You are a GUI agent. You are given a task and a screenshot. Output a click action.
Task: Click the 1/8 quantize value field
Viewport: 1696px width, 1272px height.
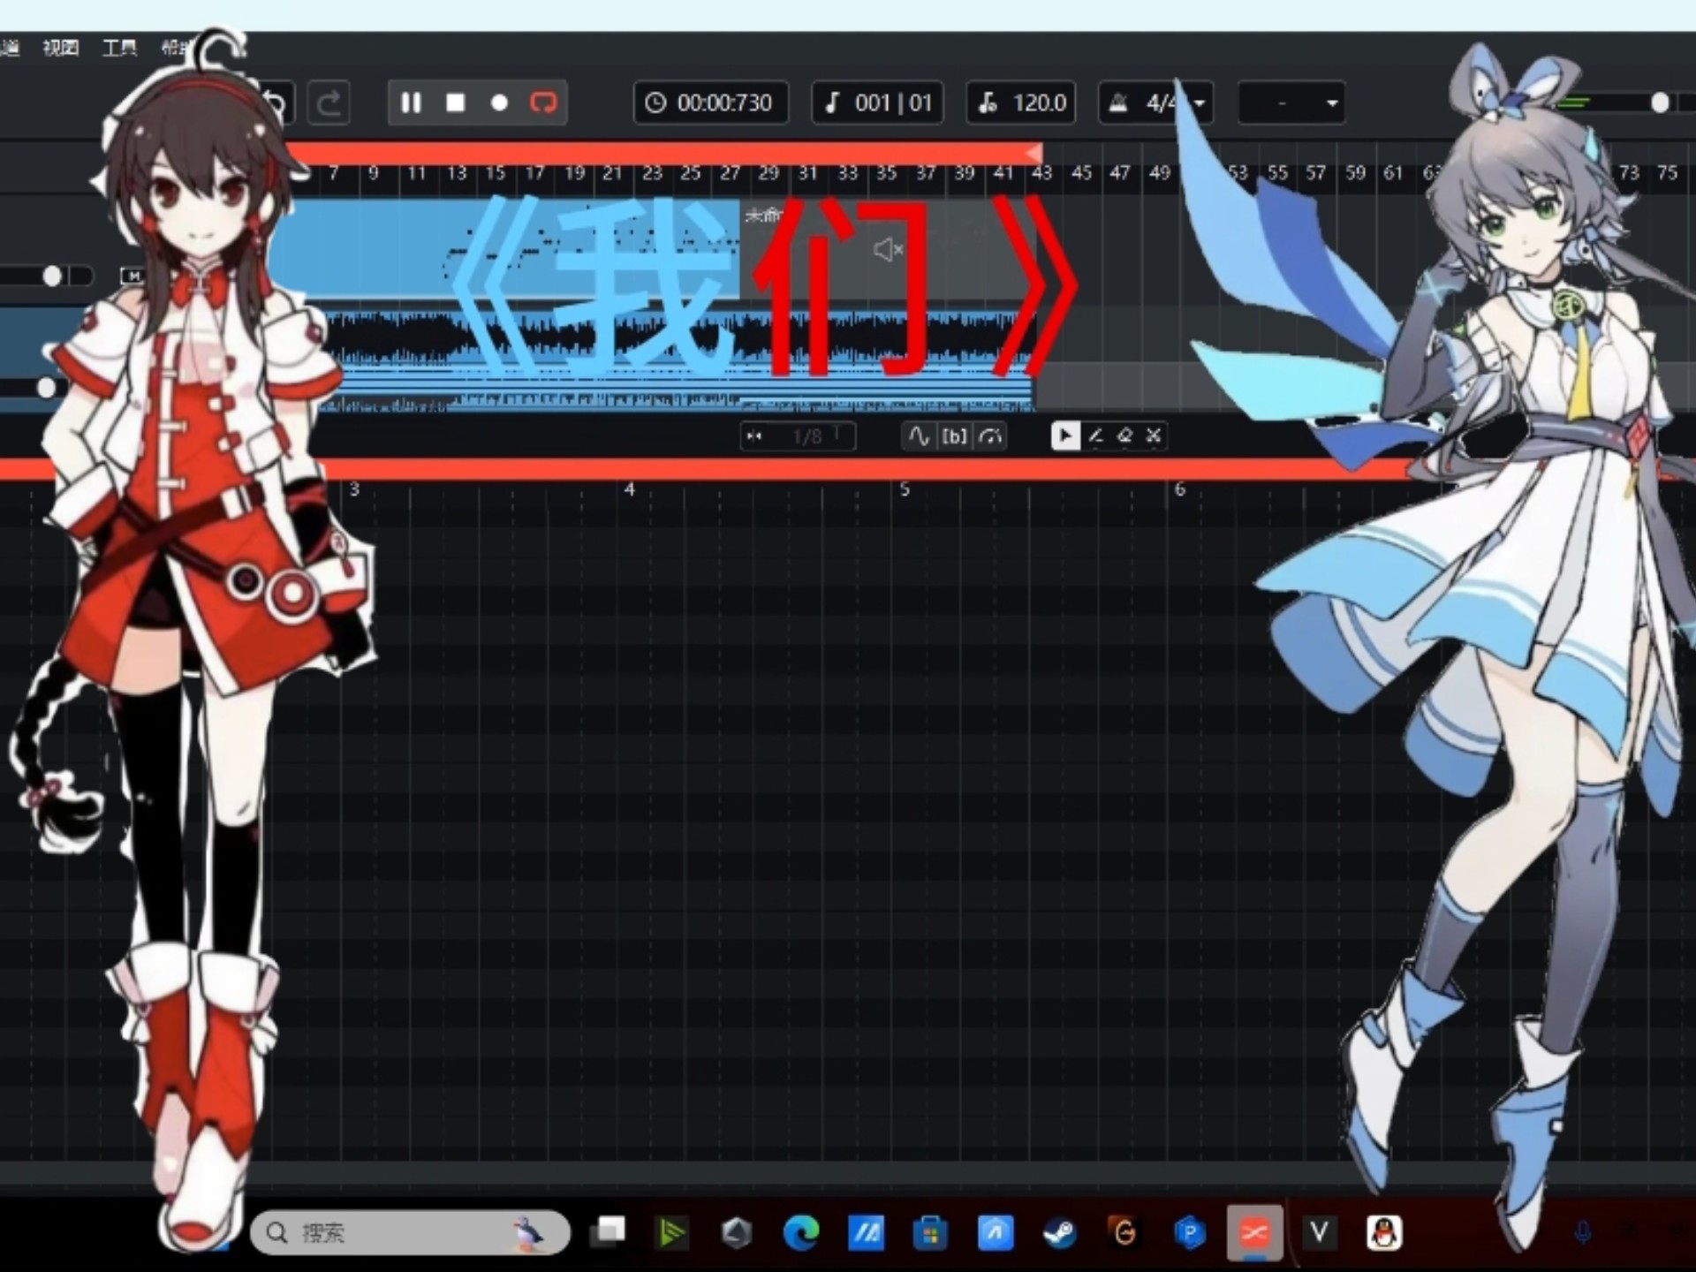807,436
